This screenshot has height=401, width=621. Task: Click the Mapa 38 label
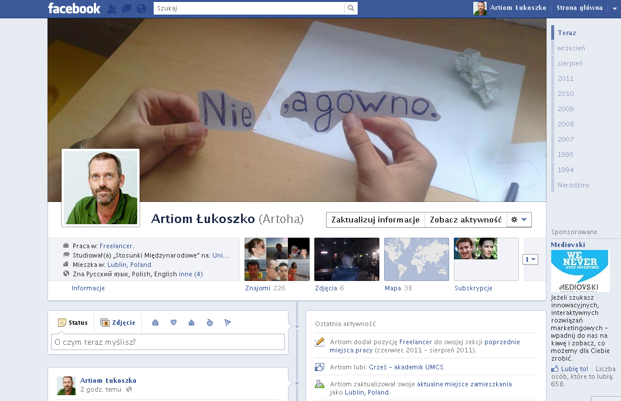[x=398, y=288]
